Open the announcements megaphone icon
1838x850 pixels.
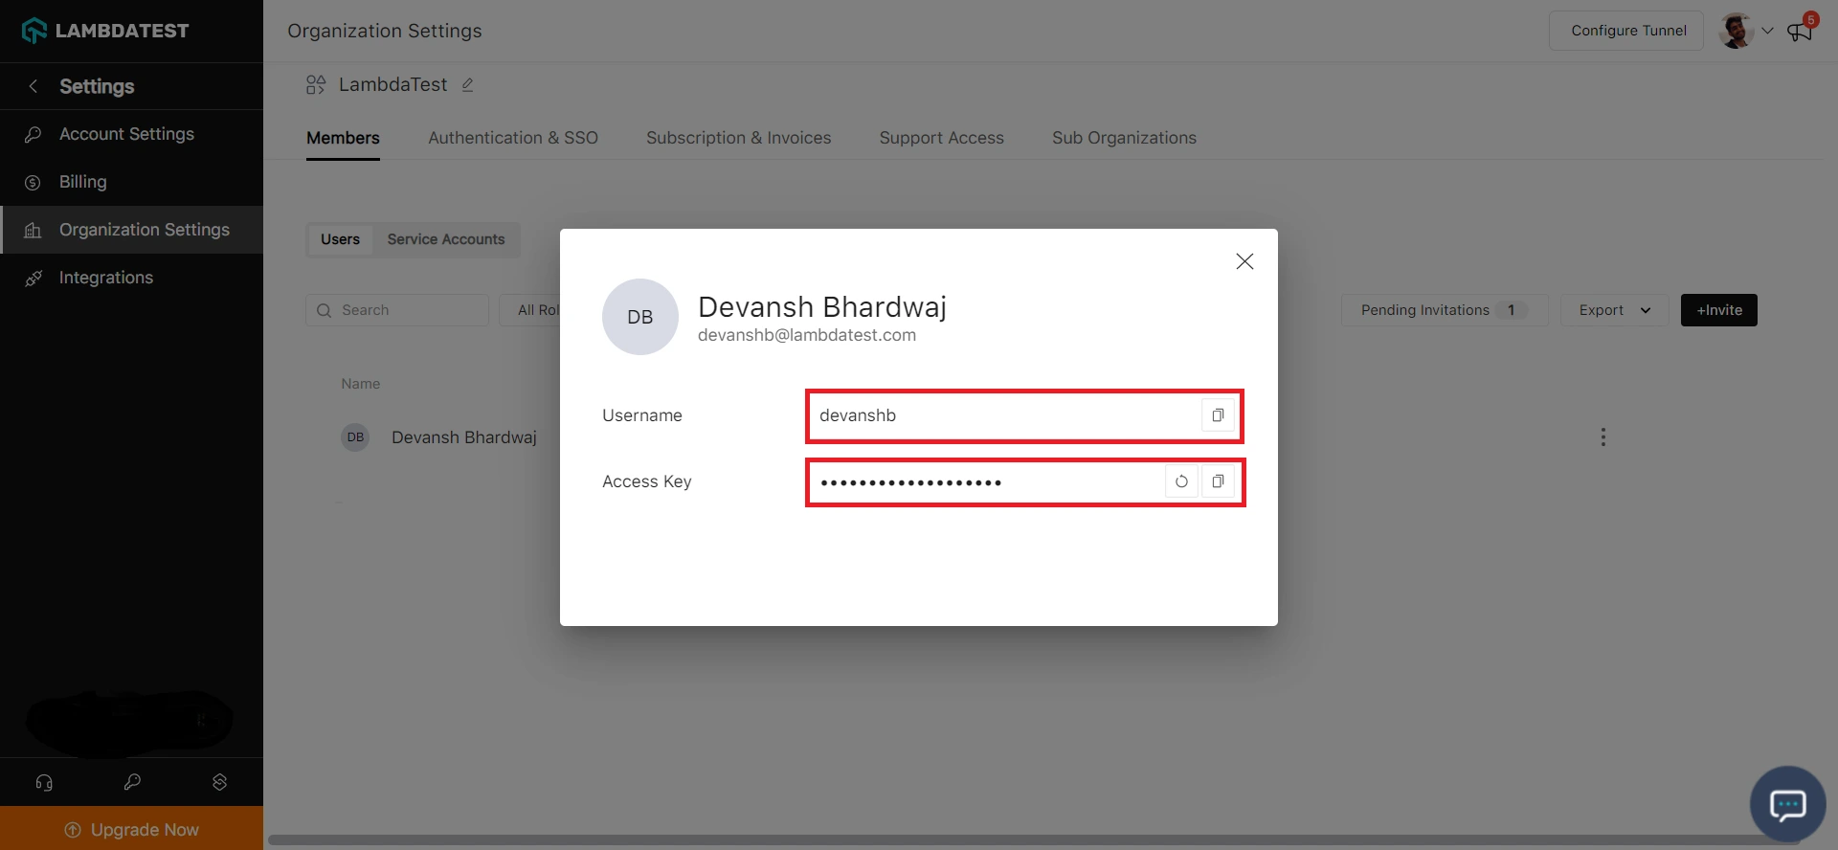click(1799, 32)
